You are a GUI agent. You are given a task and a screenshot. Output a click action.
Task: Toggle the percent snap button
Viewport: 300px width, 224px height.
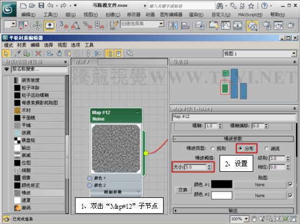point(87,26)
